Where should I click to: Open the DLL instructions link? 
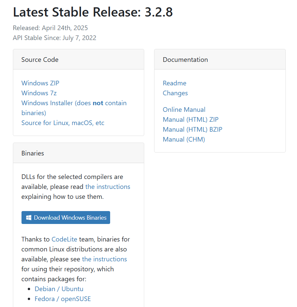107,187
